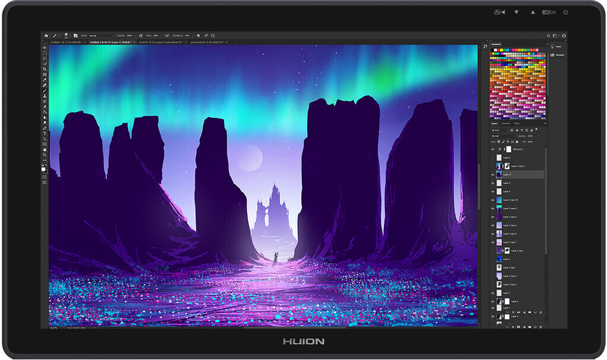
Task: Open the brush preset picker dropdown
Action: click(x=71, y=36)
